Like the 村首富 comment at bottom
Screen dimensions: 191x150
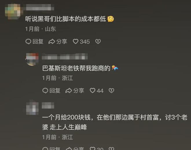(97, 149)
